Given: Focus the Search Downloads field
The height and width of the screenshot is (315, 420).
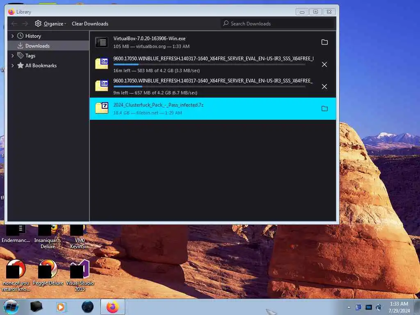Looking at the screenshot, I should [278, 23].
